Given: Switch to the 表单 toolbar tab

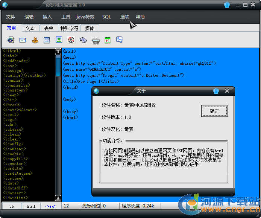Looking at the screenshot, I should [49, 28].
